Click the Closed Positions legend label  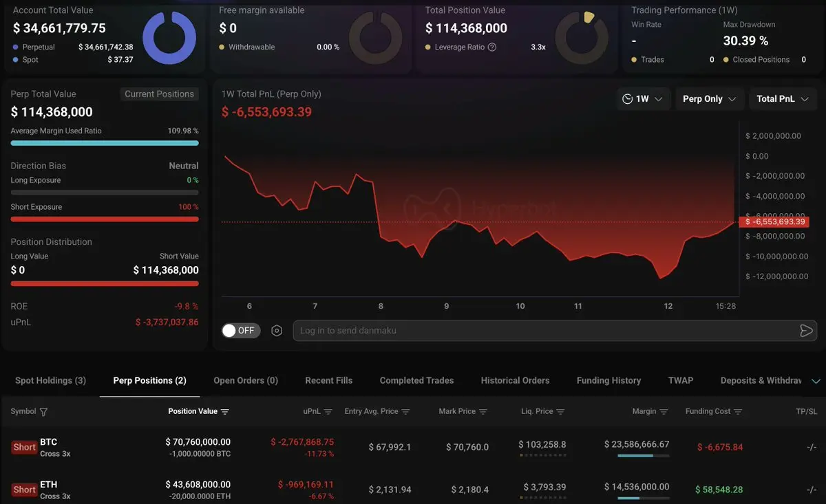point(761,60)
